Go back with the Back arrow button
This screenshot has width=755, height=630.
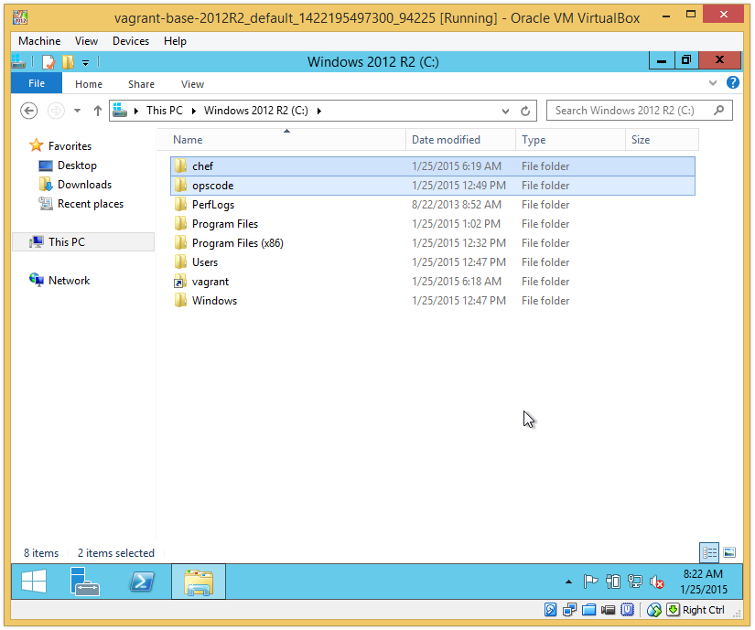coord(29,111)
